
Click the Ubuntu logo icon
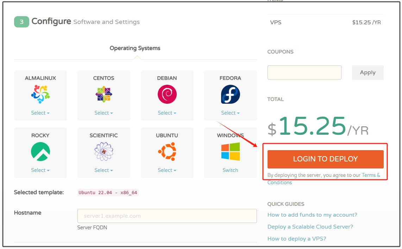click(x=167, y=152)
